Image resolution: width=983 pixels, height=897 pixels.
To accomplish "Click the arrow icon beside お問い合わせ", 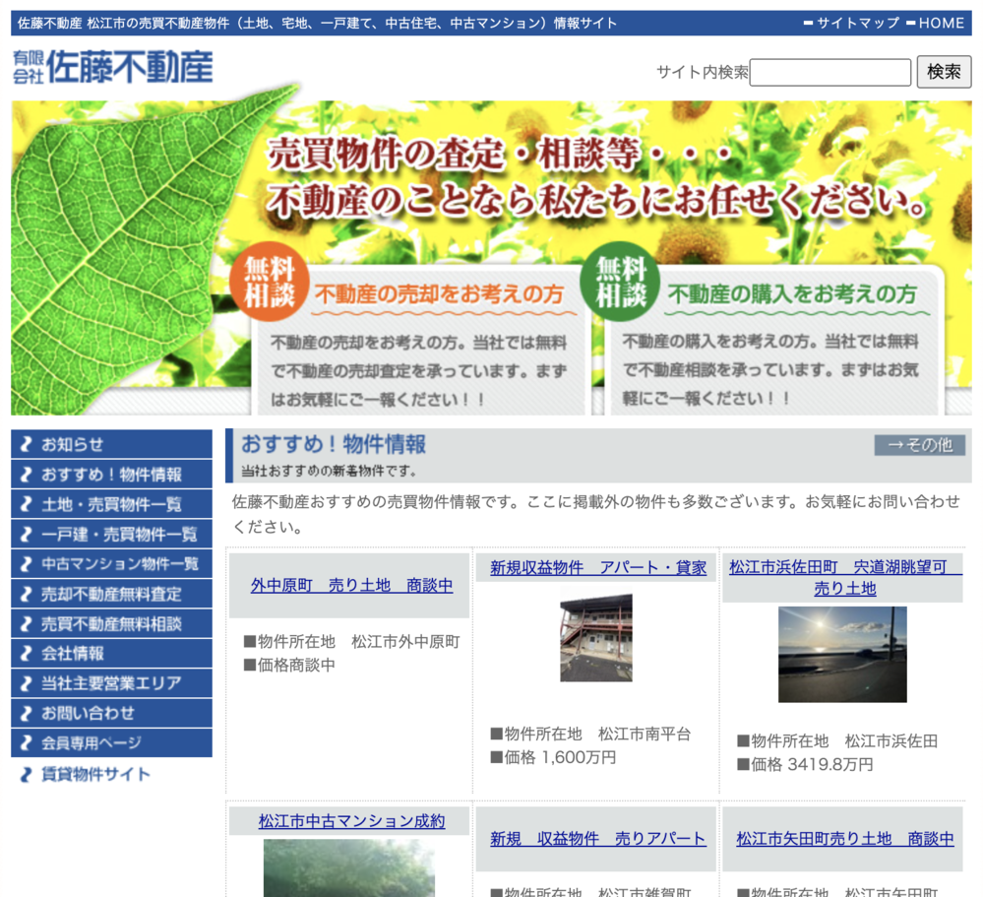I will pyautogui.click(x=26, y=713).
